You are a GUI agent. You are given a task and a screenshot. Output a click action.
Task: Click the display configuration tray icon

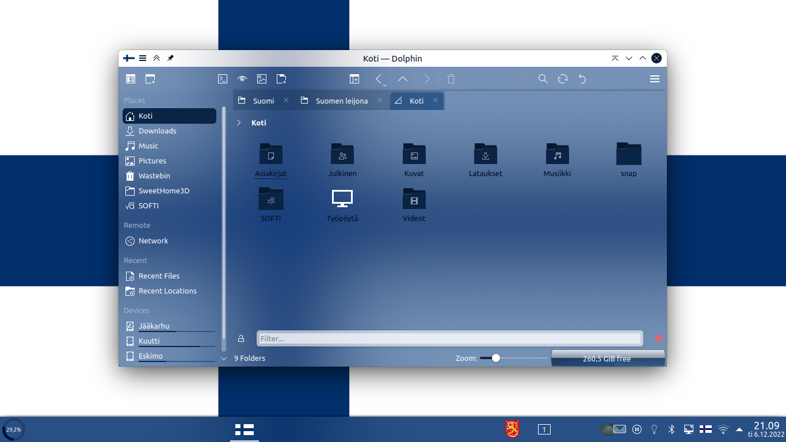(x=689, y=429)
